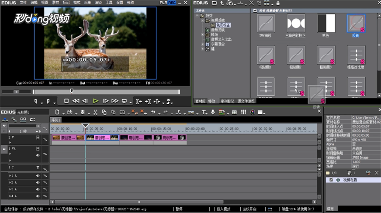Screen dimensions: 381x213
Task: Click the open project icon
Action: coord(70,112)
